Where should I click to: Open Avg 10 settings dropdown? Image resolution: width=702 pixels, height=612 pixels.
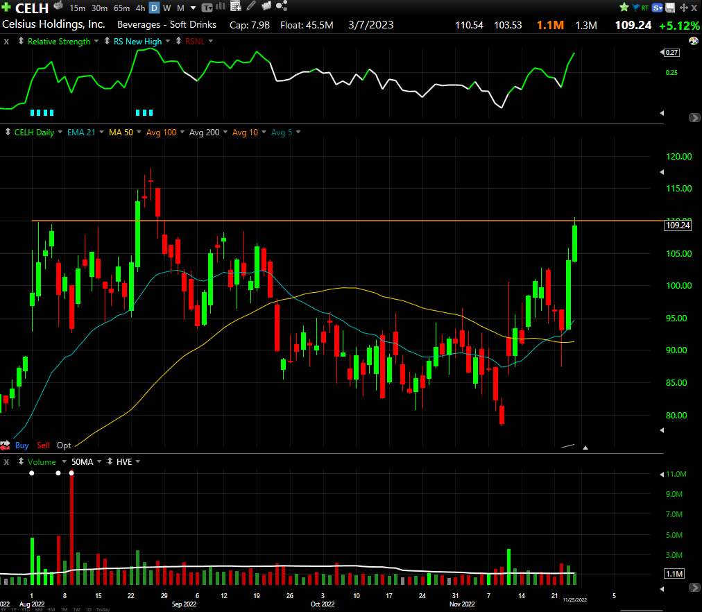point(264,132)
